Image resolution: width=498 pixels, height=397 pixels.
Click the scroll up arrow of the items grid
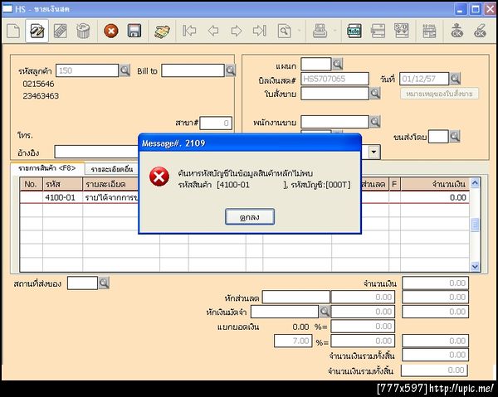(x=475, y=182)
